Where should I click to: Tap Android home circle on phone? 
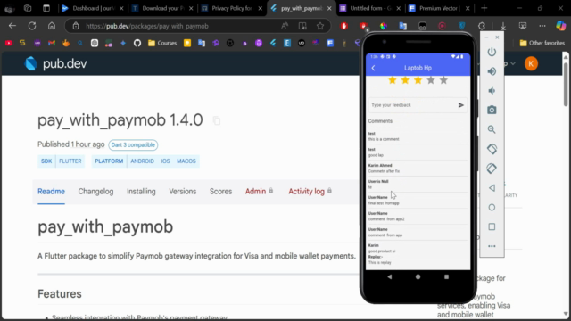coord(418,277)
